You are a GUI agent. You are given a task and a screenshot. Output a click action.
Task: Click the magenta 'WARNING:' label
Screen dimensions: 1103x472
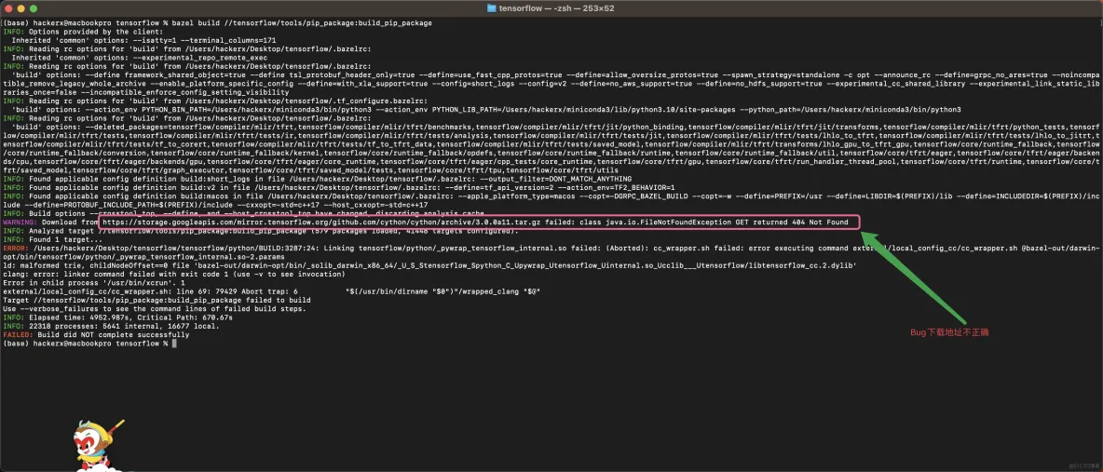tap(21, 222)
